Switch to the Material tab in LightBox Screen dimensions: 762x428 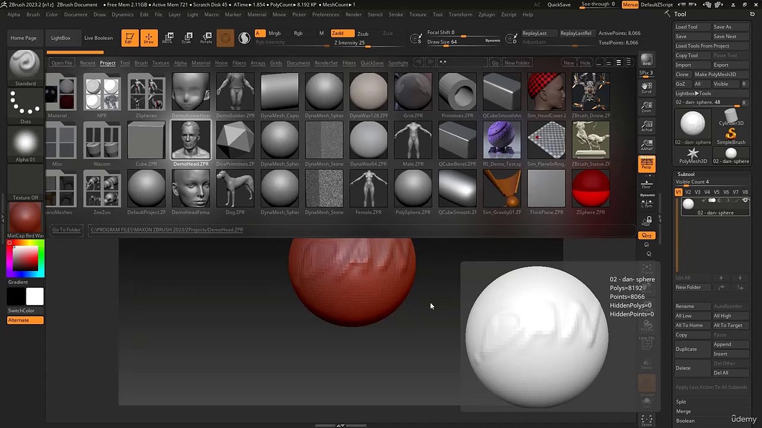(x=201, y=63)
